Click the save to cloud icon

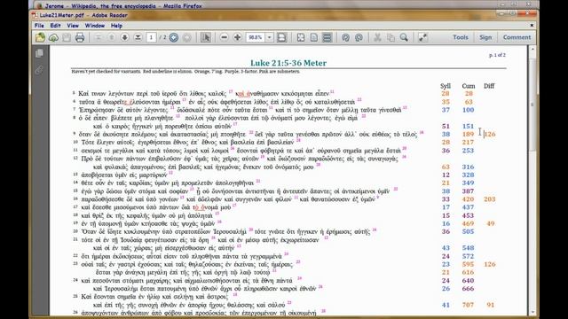coord(53,37)
